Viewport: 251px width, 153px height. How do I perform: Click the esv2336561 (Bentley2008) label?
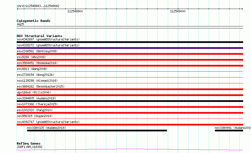tap(37, 51)
